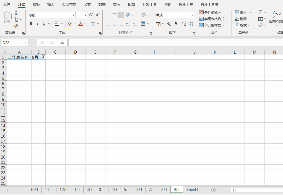Switch to the 开发工具 tab
Image resolution: width=283 pixels, height=195 pixels.
149,4
